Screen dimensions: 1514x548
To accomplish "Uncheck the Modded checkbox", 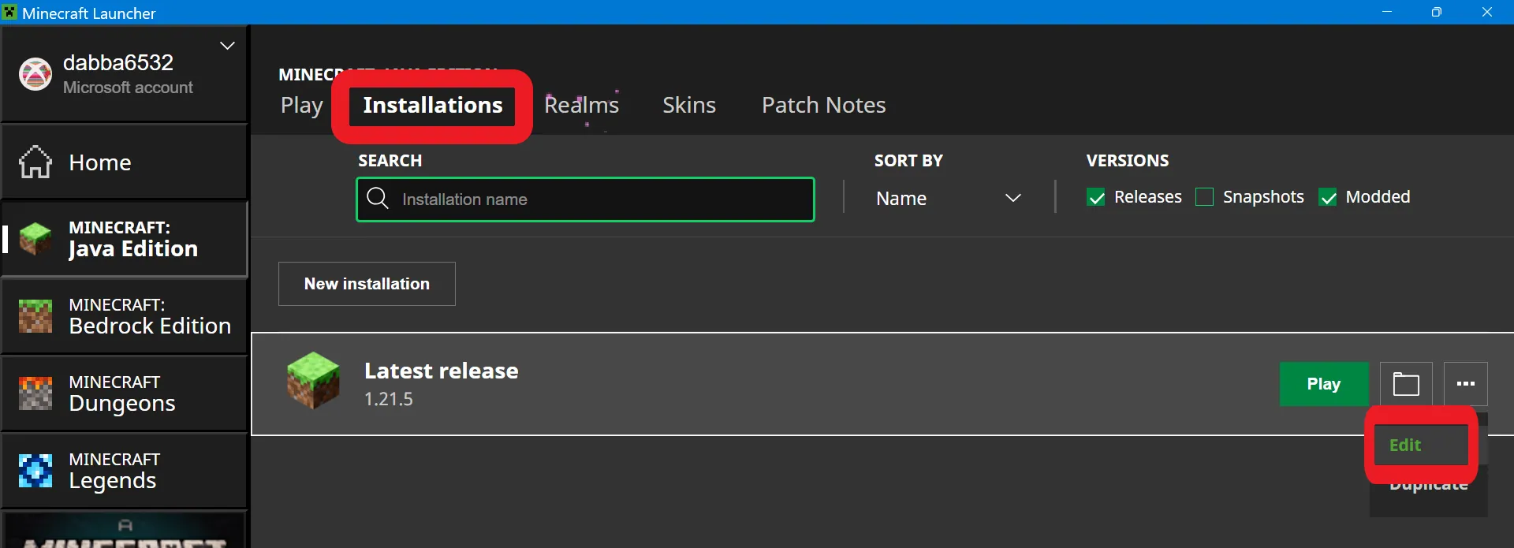I will [1328, 197].
